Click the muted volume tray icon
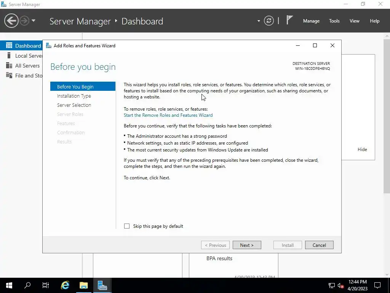 [341, 285]
